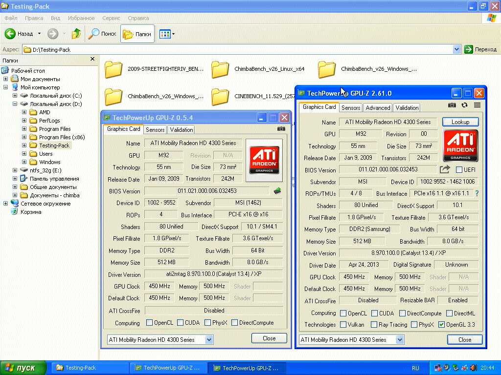Expand the Program Files folder tree node
The image size is (501, 375).
pyautogui.click(x=24, y=129)
